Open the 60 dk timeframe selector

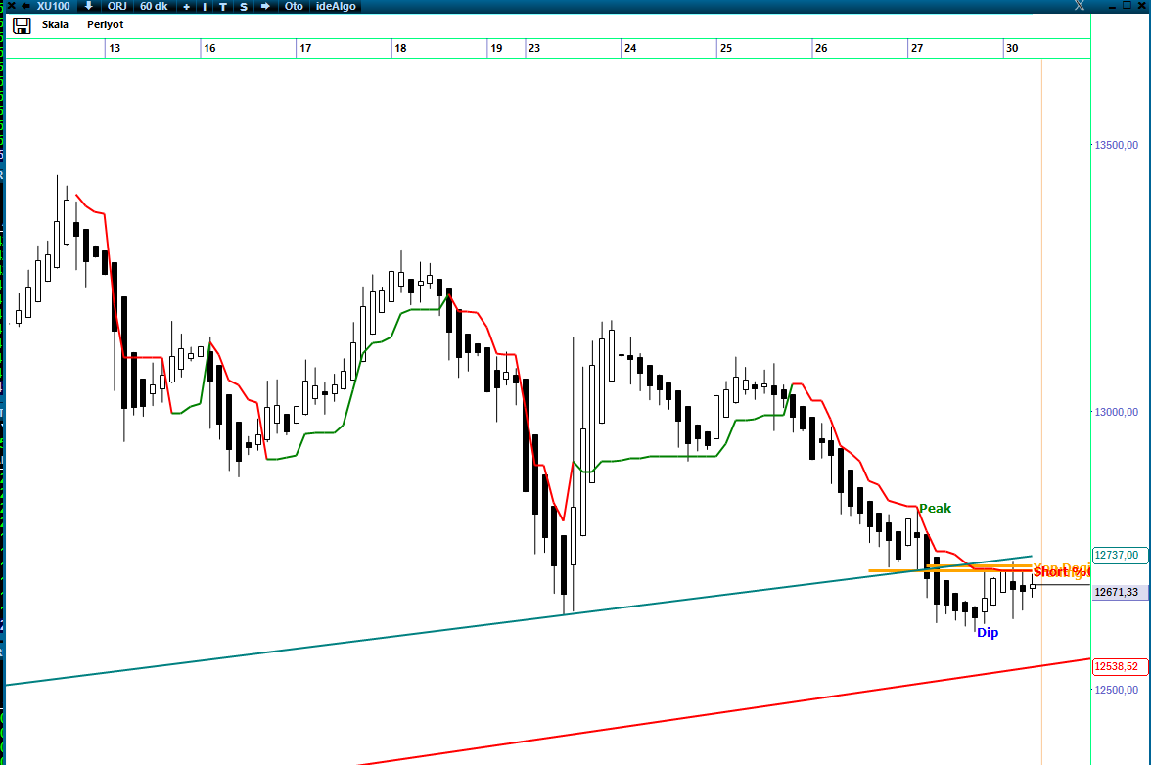[x=155, y=6]
